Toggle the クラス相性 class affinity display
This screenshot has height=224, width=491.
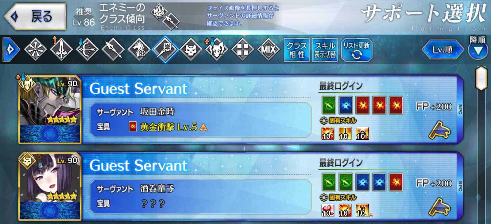click(297, 50)
